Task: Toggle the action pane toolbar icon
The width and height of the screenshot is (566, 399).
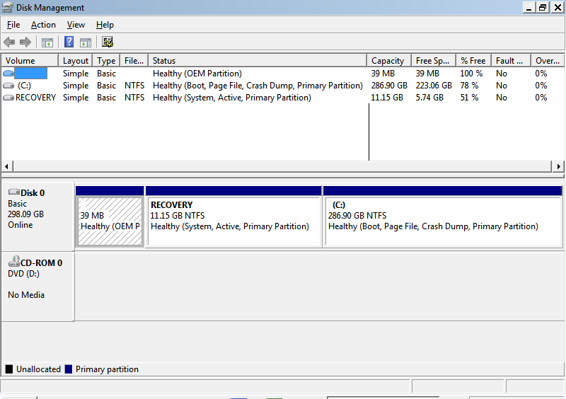Action: [86, 42]
